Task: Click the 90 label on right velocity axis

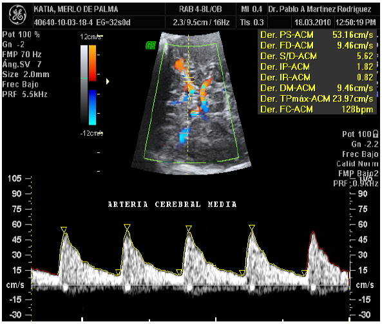Action: [x=363, y=194]
